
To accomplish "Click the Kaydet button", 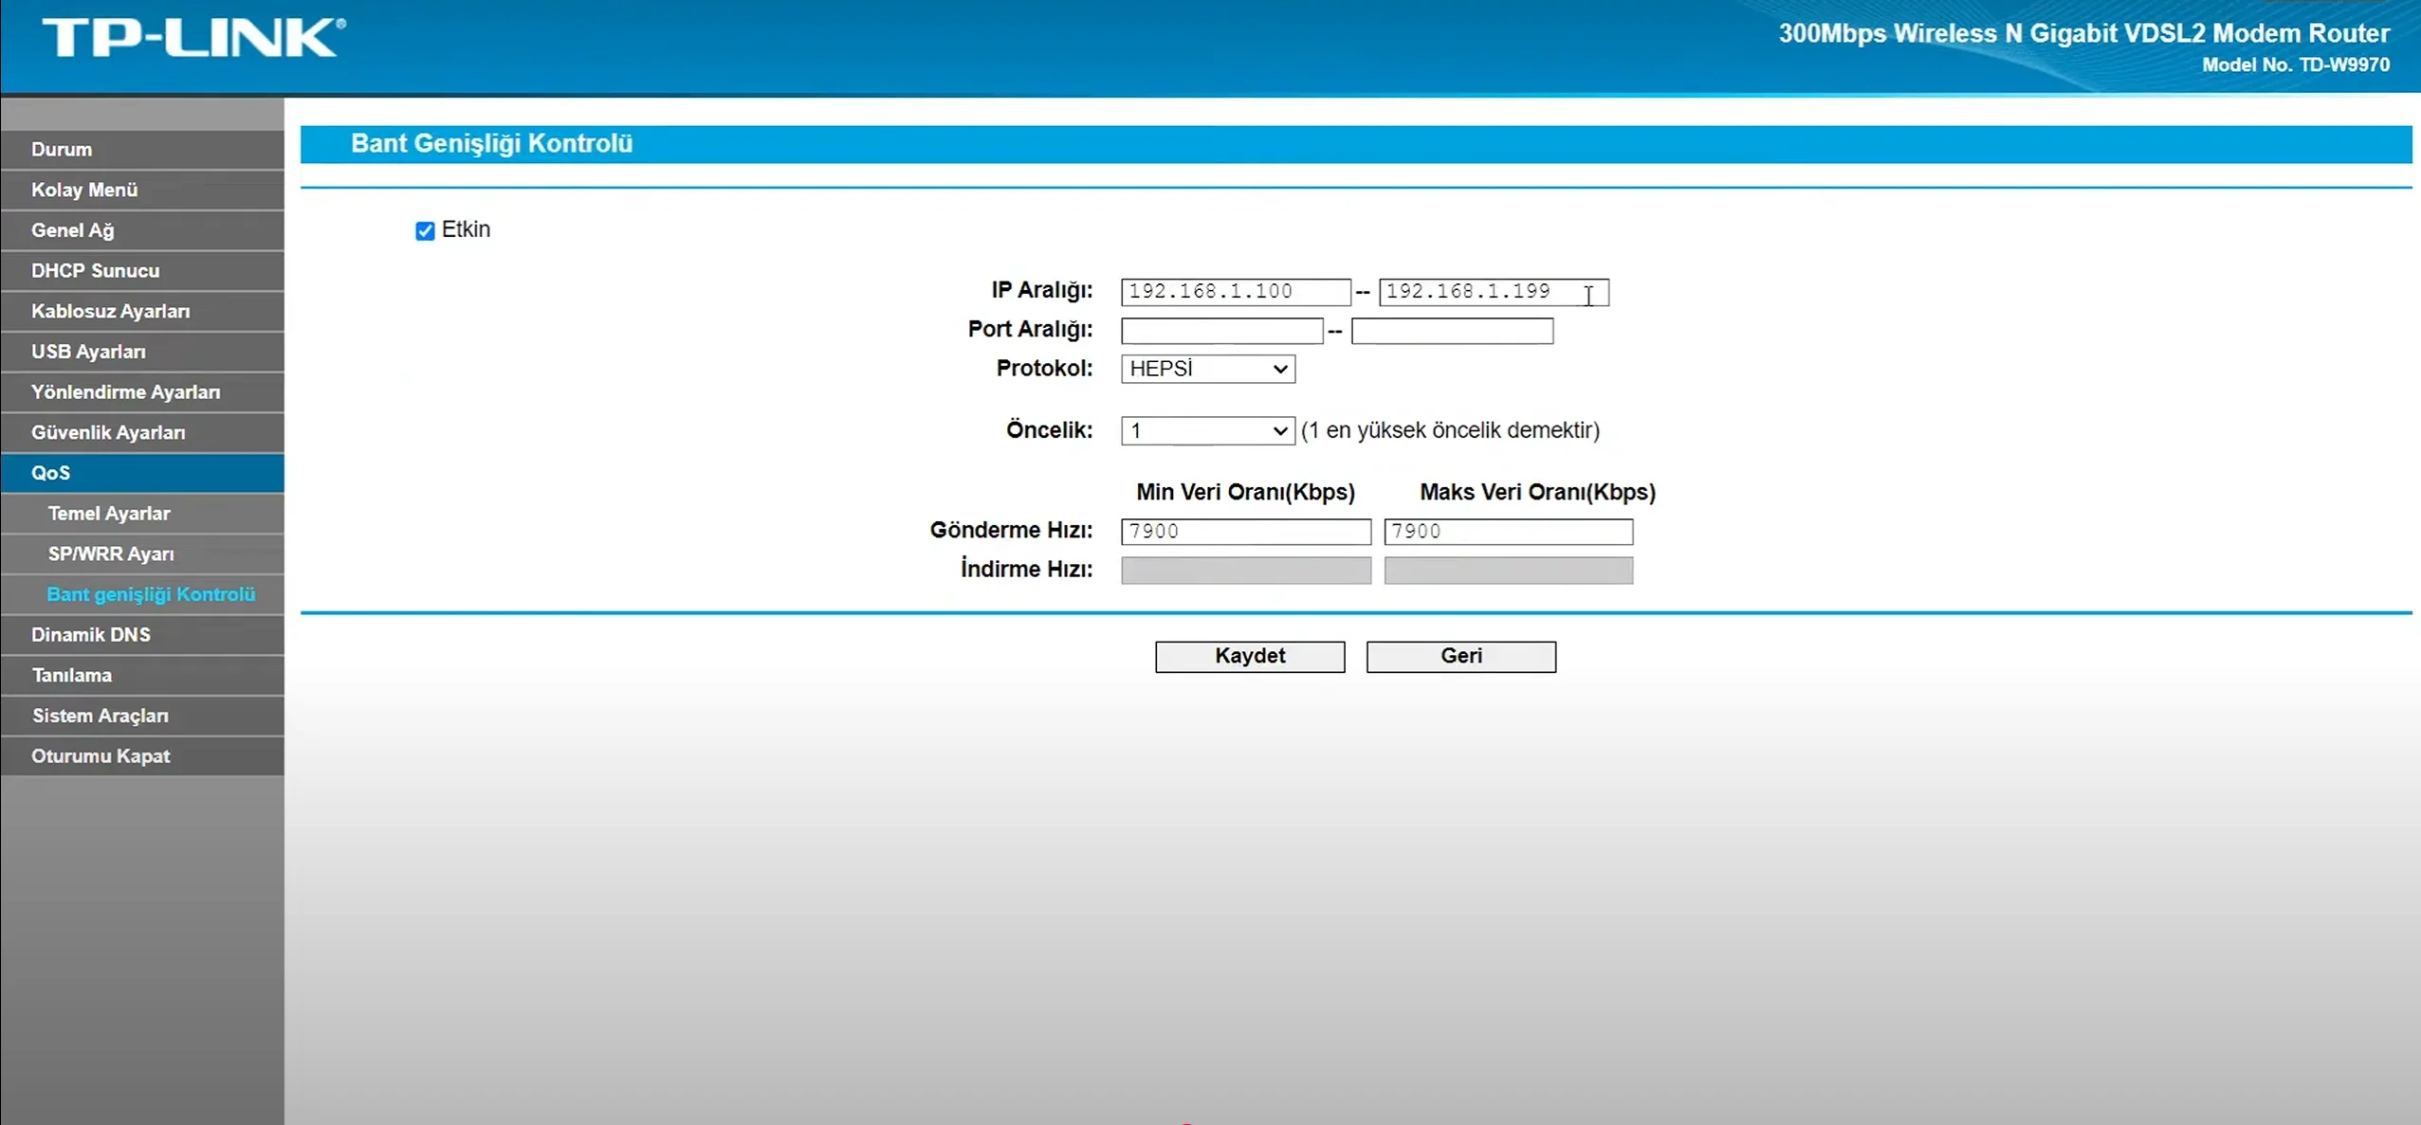I will click(1249, 657).
